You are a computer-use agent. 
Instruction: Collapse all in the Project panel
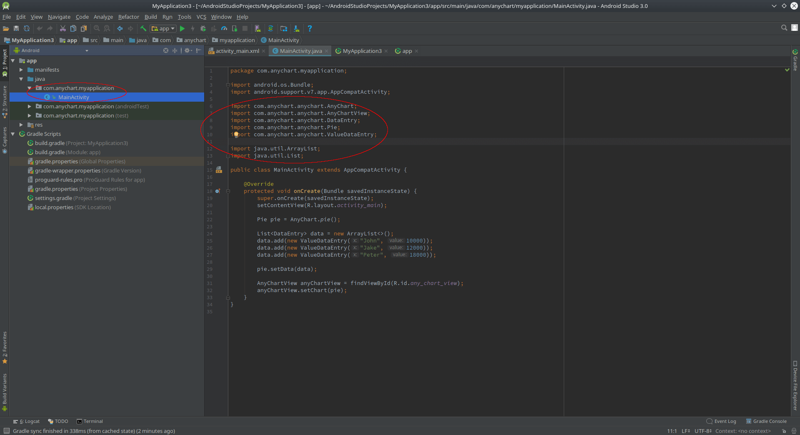(x=175, y=50)
